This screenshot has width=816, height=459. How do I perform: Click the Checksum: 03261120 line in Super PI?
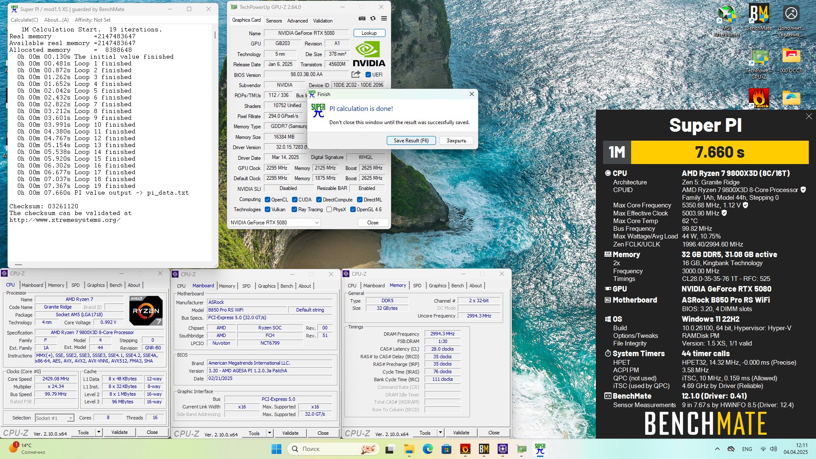click(44, 207)
